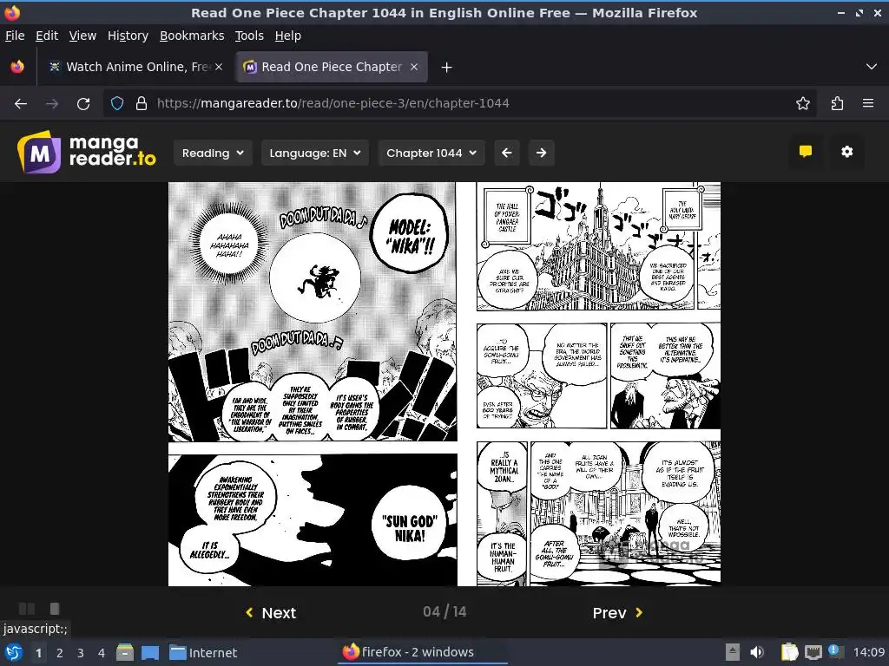889x666 pixels.
Task: Reload the current page
Action: point(83,104)
